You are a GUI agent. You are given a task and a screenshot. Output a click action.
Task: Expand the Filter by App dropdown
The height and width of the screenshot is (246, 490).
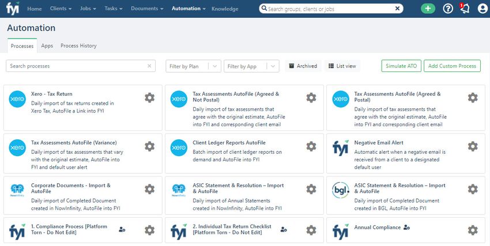[251, 66]
